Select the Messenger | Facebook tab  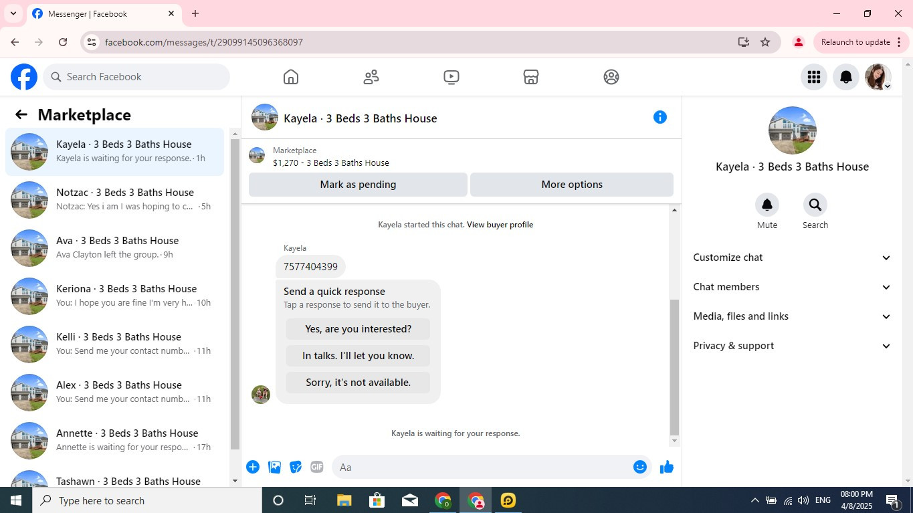point(104,13)
